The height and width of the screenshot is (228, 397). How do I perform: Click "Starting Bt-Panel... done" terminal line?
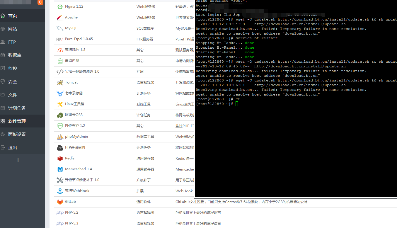(x=225, y=52)
